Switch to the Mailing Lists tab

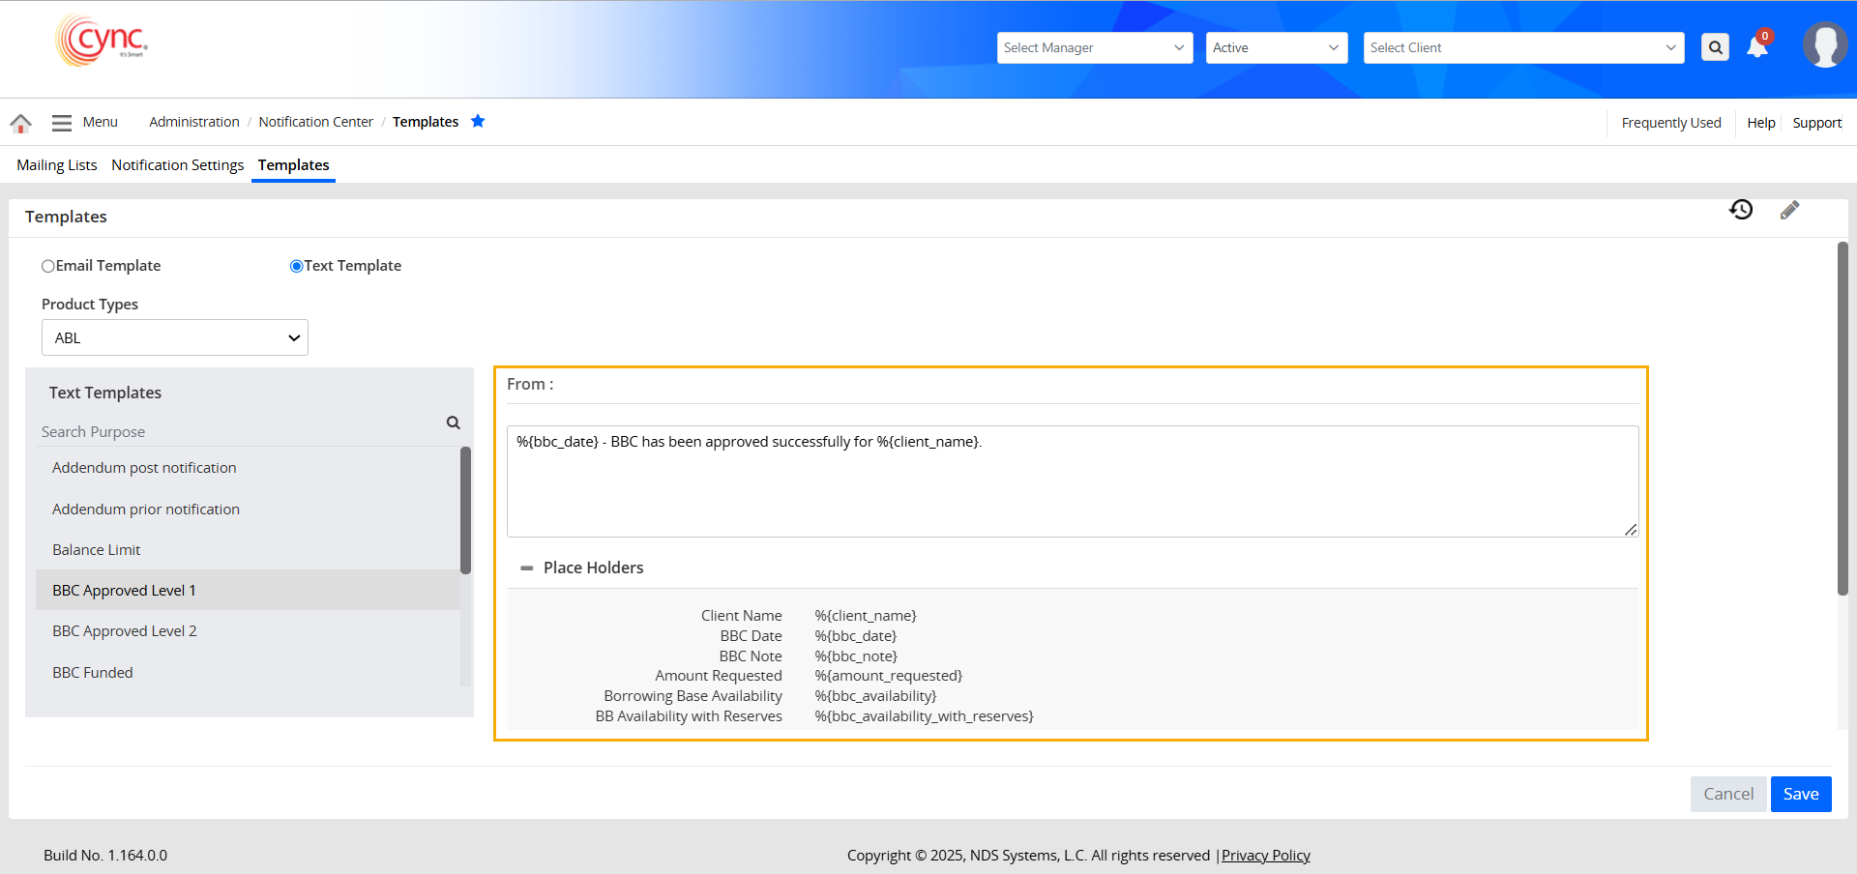57,165
